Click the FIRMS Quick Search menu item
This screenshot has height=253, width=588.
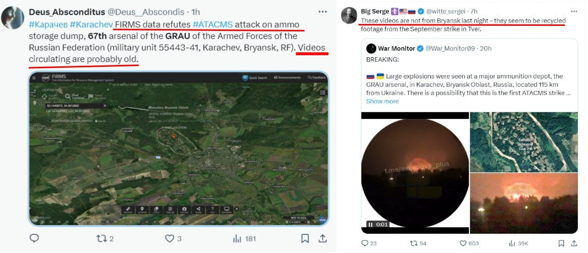pos(255,77)
